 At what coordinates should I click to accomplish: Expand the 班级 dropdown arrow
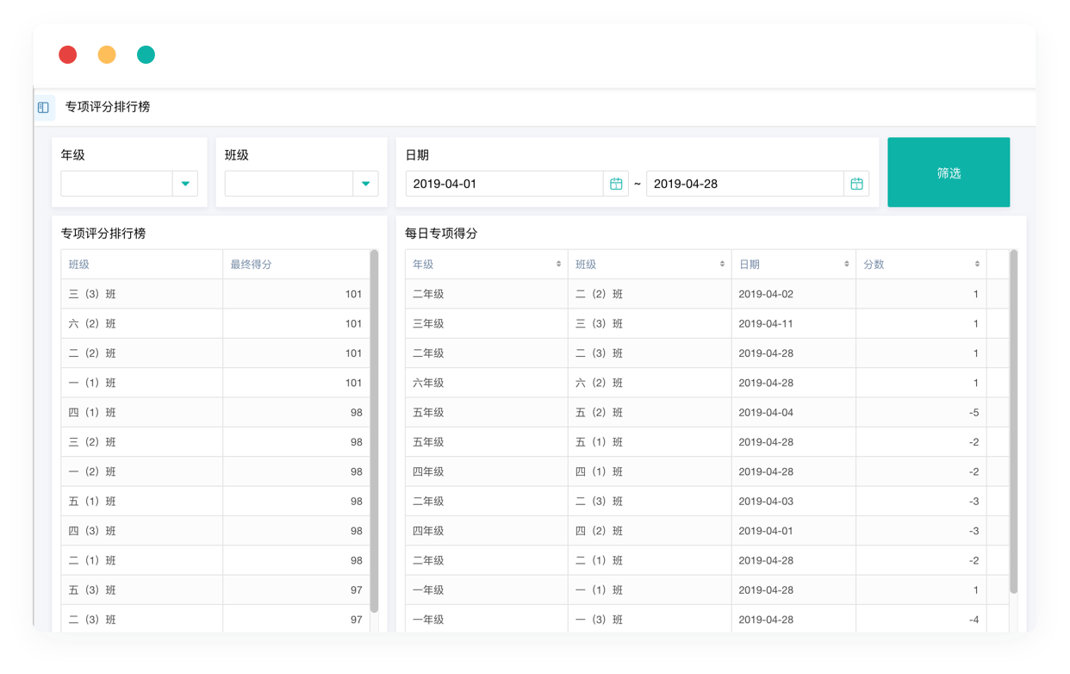pyautogui.click(x=365, y=184)
